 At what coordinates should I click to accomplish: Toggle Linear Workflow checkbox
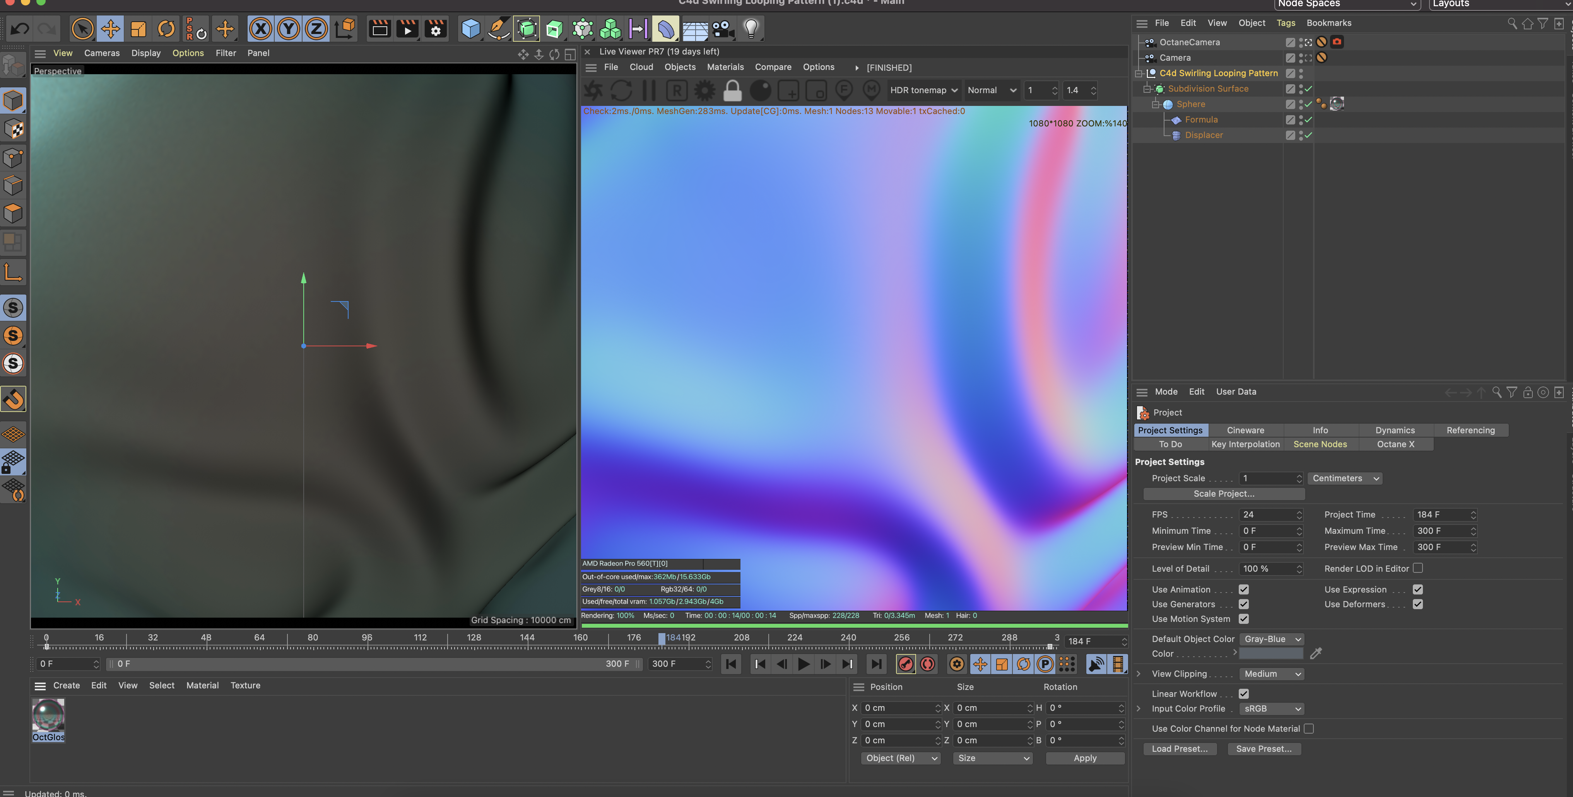1243,694
